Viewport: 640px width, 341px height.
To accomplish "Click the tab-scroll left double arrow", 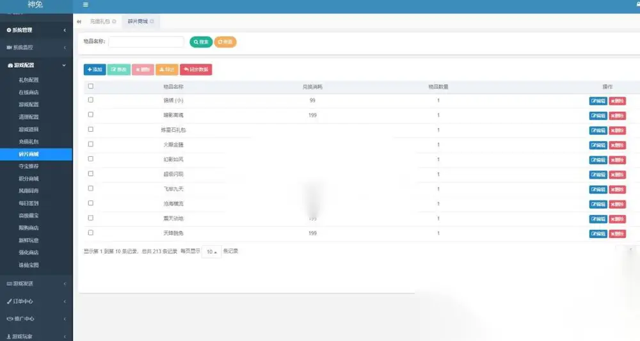I will click(x=79, y=22).
